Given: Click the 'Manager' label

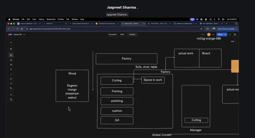Looking at the screenshot, I should [196, 130].
